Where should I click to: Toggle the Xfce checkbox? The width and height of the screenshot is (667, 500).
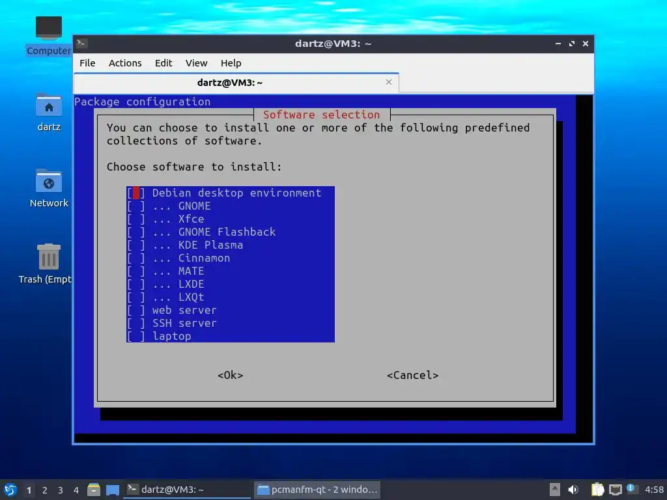click(136, 219)
